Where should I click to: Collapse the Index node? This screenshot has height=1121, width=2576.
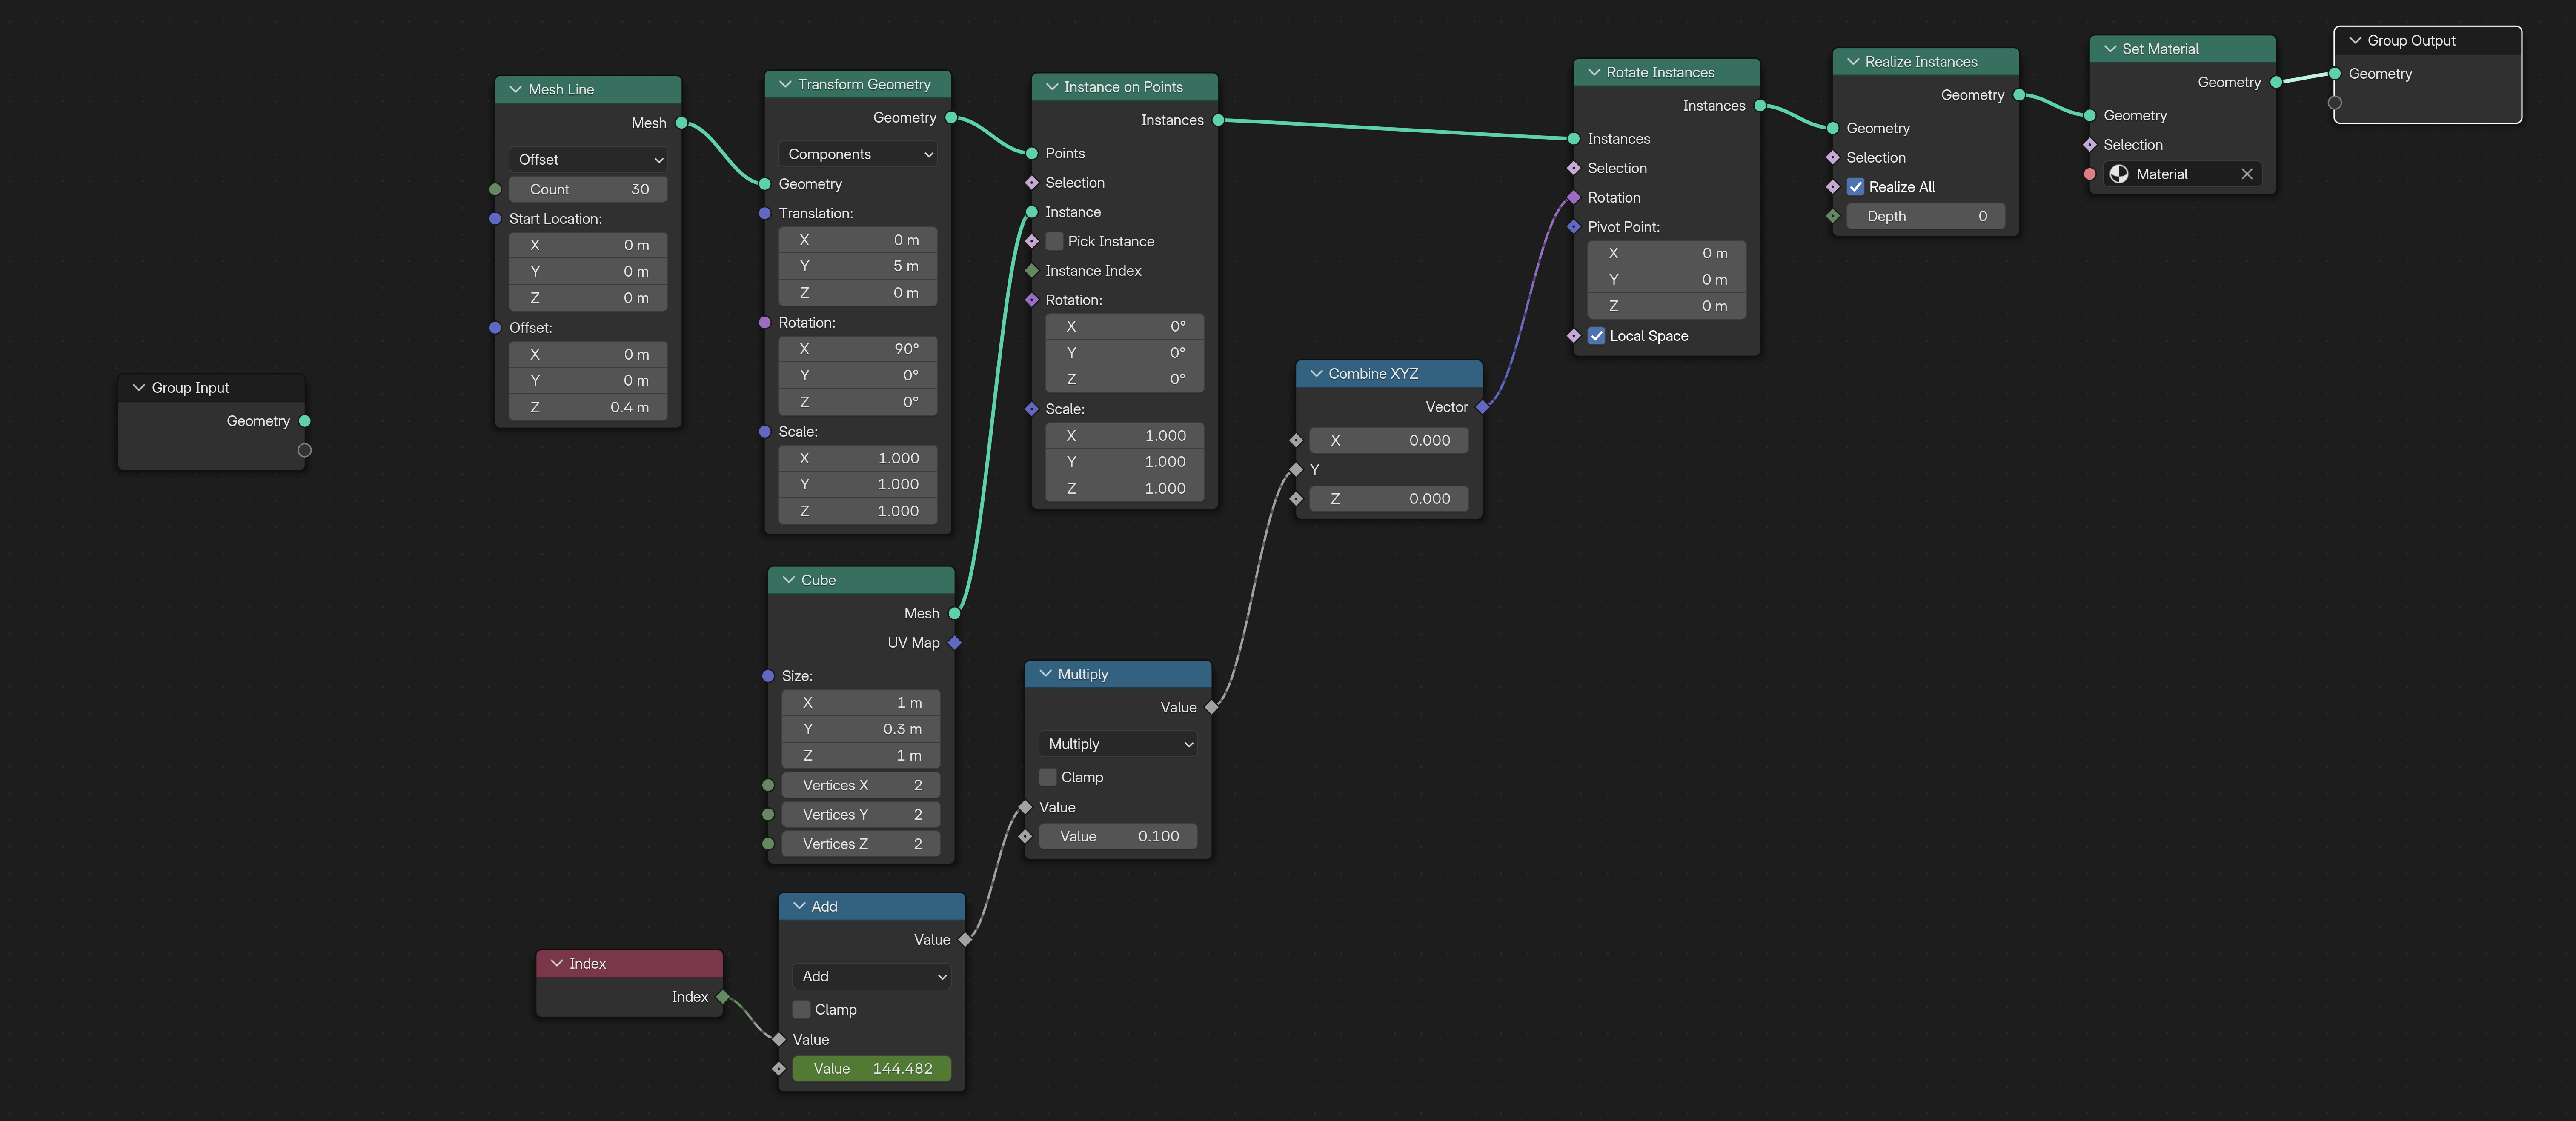tap(557, 964)
